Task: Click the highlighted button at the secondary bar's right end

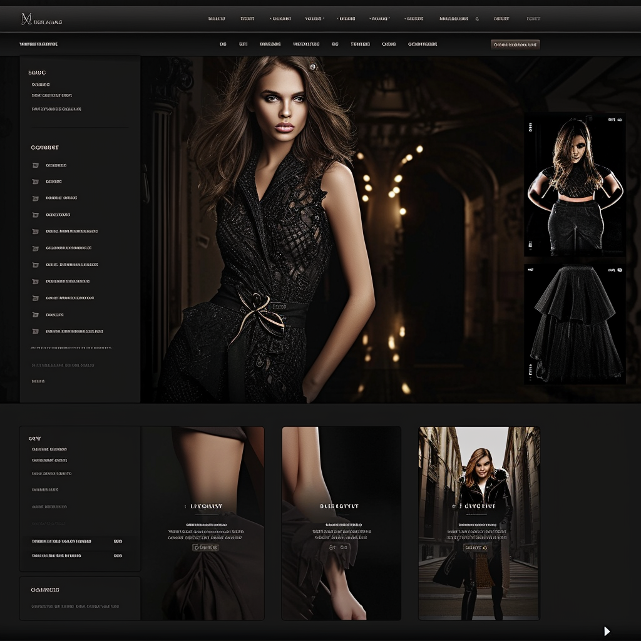Action: [x=515, y=44]
